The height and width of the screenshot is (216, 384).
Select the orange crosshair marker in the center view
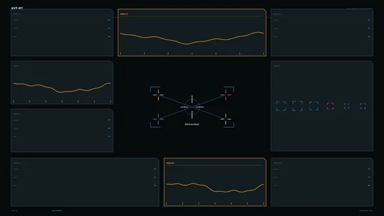point(158,95)
